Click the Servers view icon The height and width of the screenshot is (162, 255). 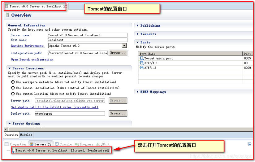(x=31, y=144)
